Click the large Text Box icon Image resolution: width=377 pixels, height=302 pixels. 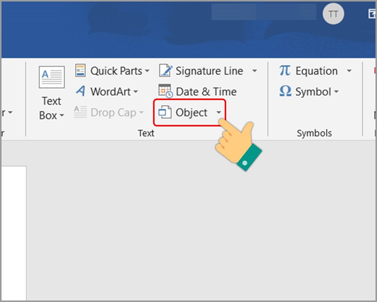(51, 77)
